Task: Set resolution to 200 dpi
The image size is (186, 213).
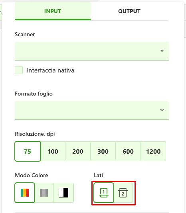Action: tap(78, 151)
